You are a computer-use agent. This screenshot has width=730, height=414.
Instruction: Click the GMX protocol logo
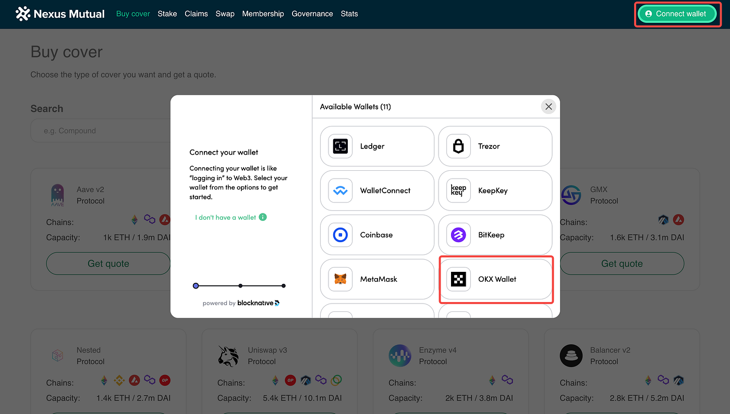pos(570,195)
